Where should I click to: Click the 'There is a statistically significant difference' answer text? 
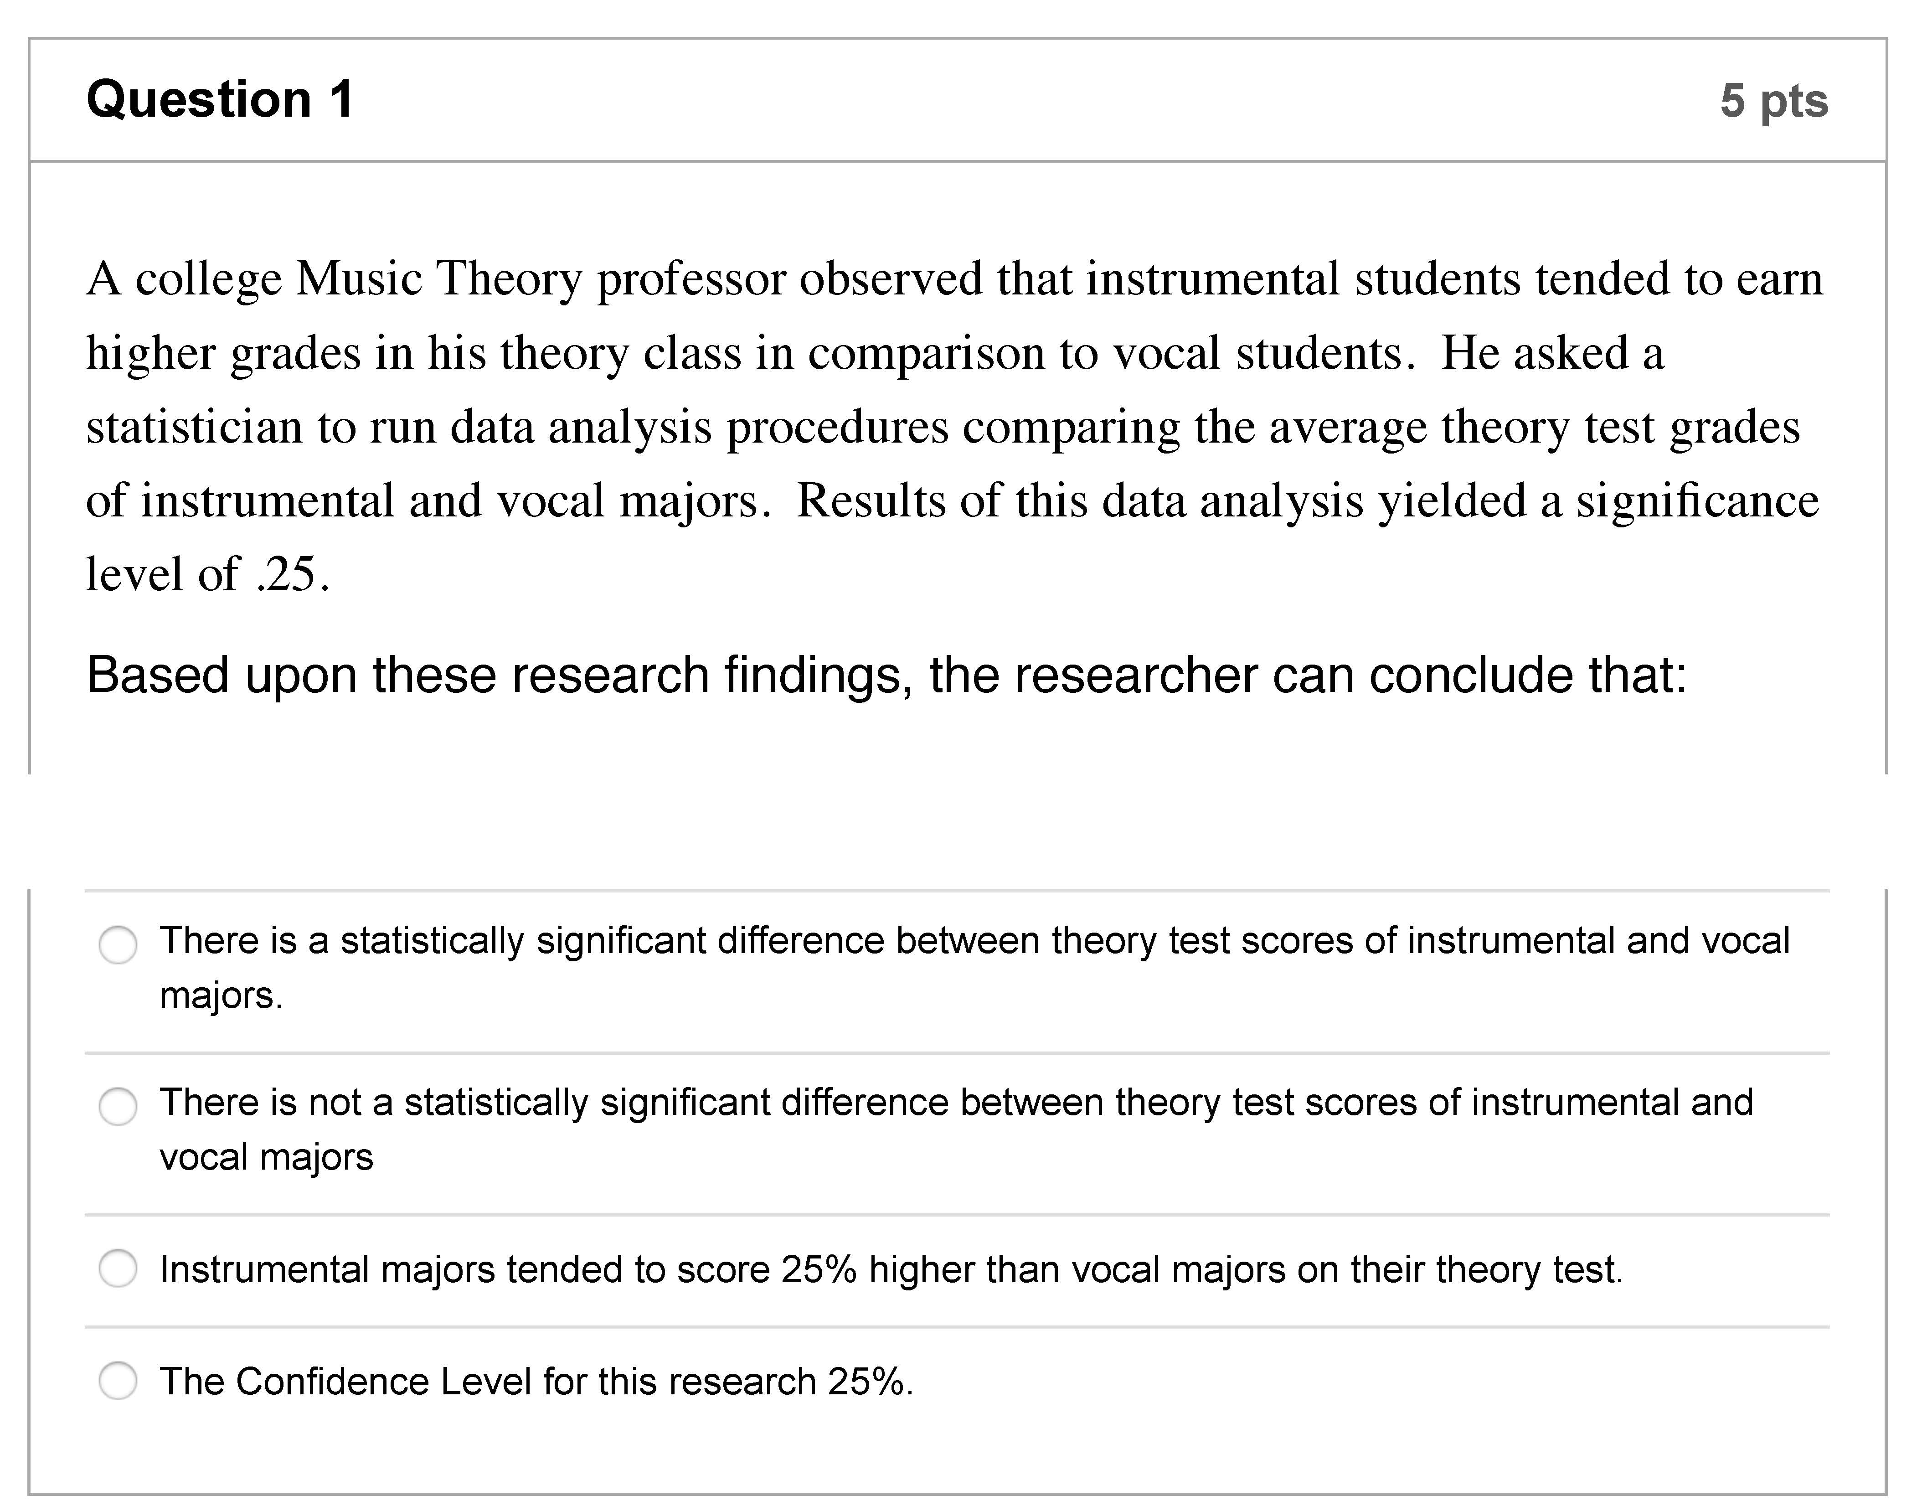point(973,940)
